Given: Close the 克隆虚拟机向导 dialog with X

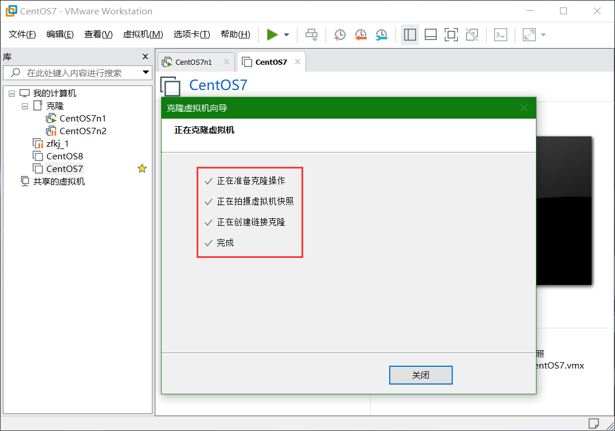Looking at the screenshot, I should coord(524,108).
